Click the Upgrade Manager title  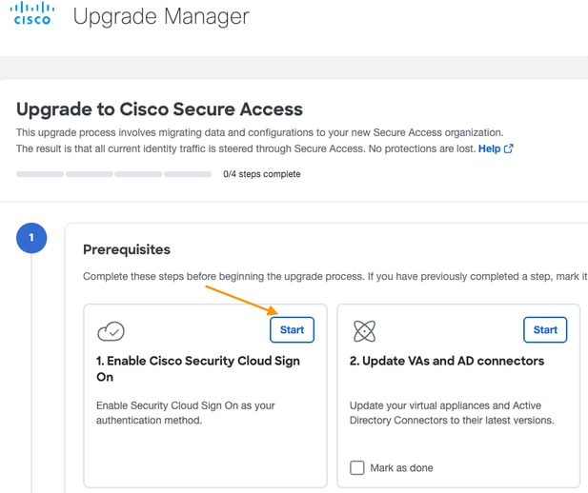pos(160,17)
